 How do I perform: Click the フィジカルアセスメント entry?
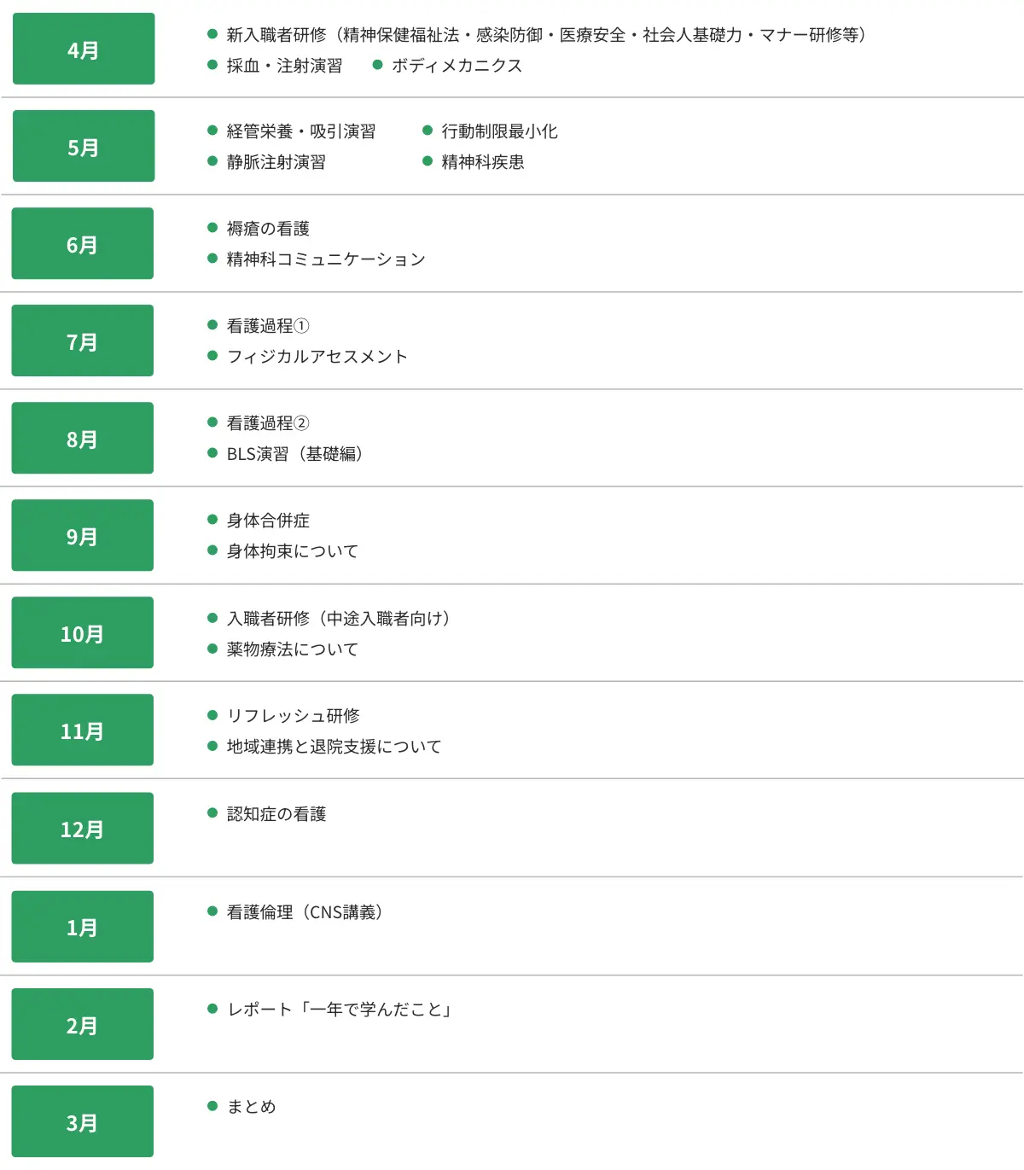click(317, 357)
